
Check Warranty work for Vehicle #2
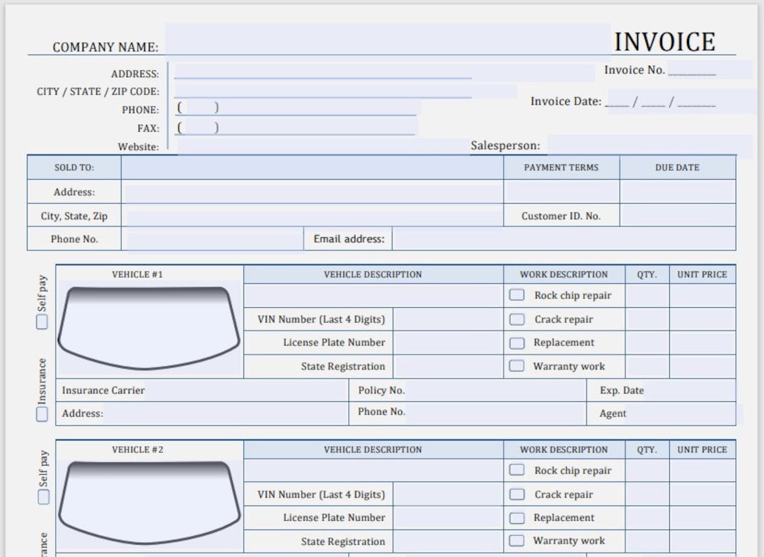tap(516, 541)
